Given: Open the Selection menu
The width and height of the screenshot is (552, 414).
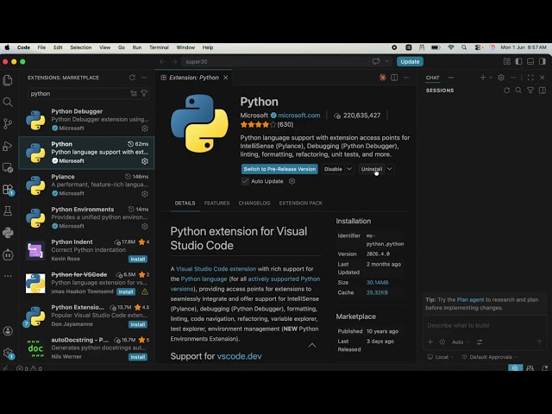Looking at the screenshot, I should point(80,47).
